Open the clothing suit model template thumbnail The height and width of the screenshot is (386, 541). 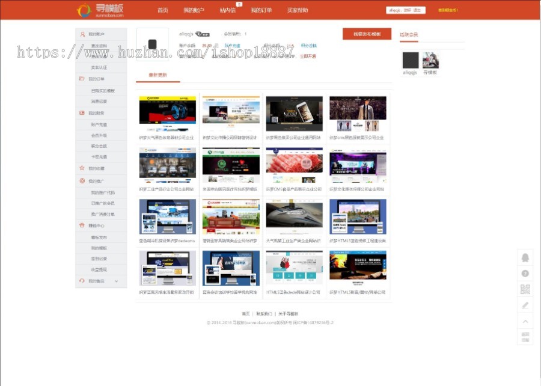tap(358, 114)
